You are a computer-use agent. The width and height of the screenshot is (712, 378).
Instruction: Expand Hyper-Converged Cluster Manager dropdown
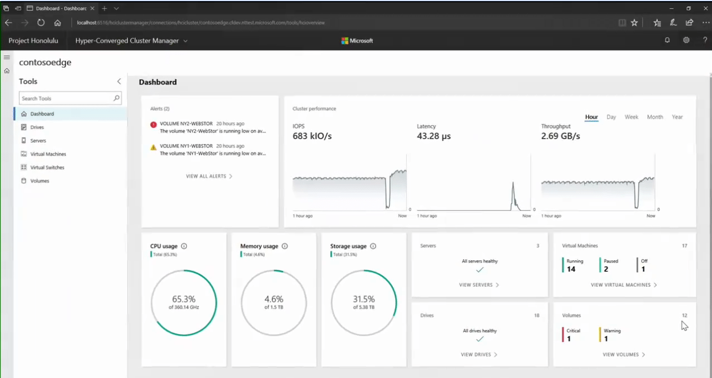click(x=186, y=41)
